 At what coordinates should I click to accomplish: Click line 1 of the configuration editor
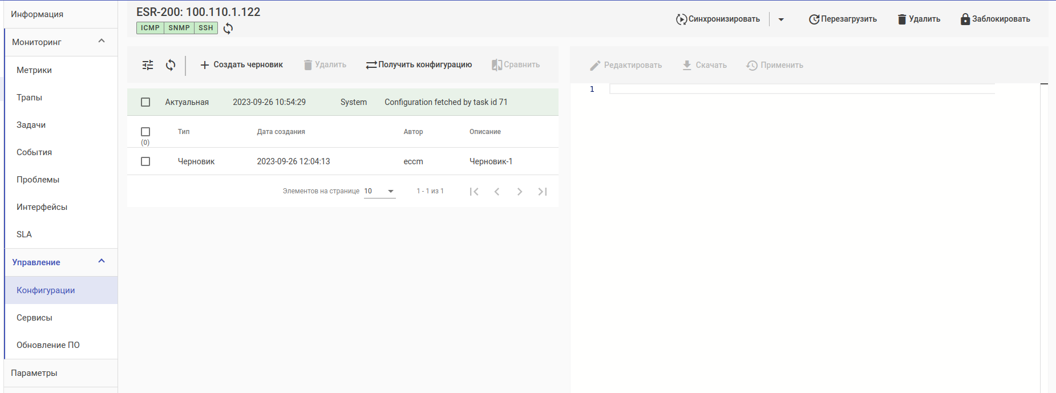coord(802,89)
